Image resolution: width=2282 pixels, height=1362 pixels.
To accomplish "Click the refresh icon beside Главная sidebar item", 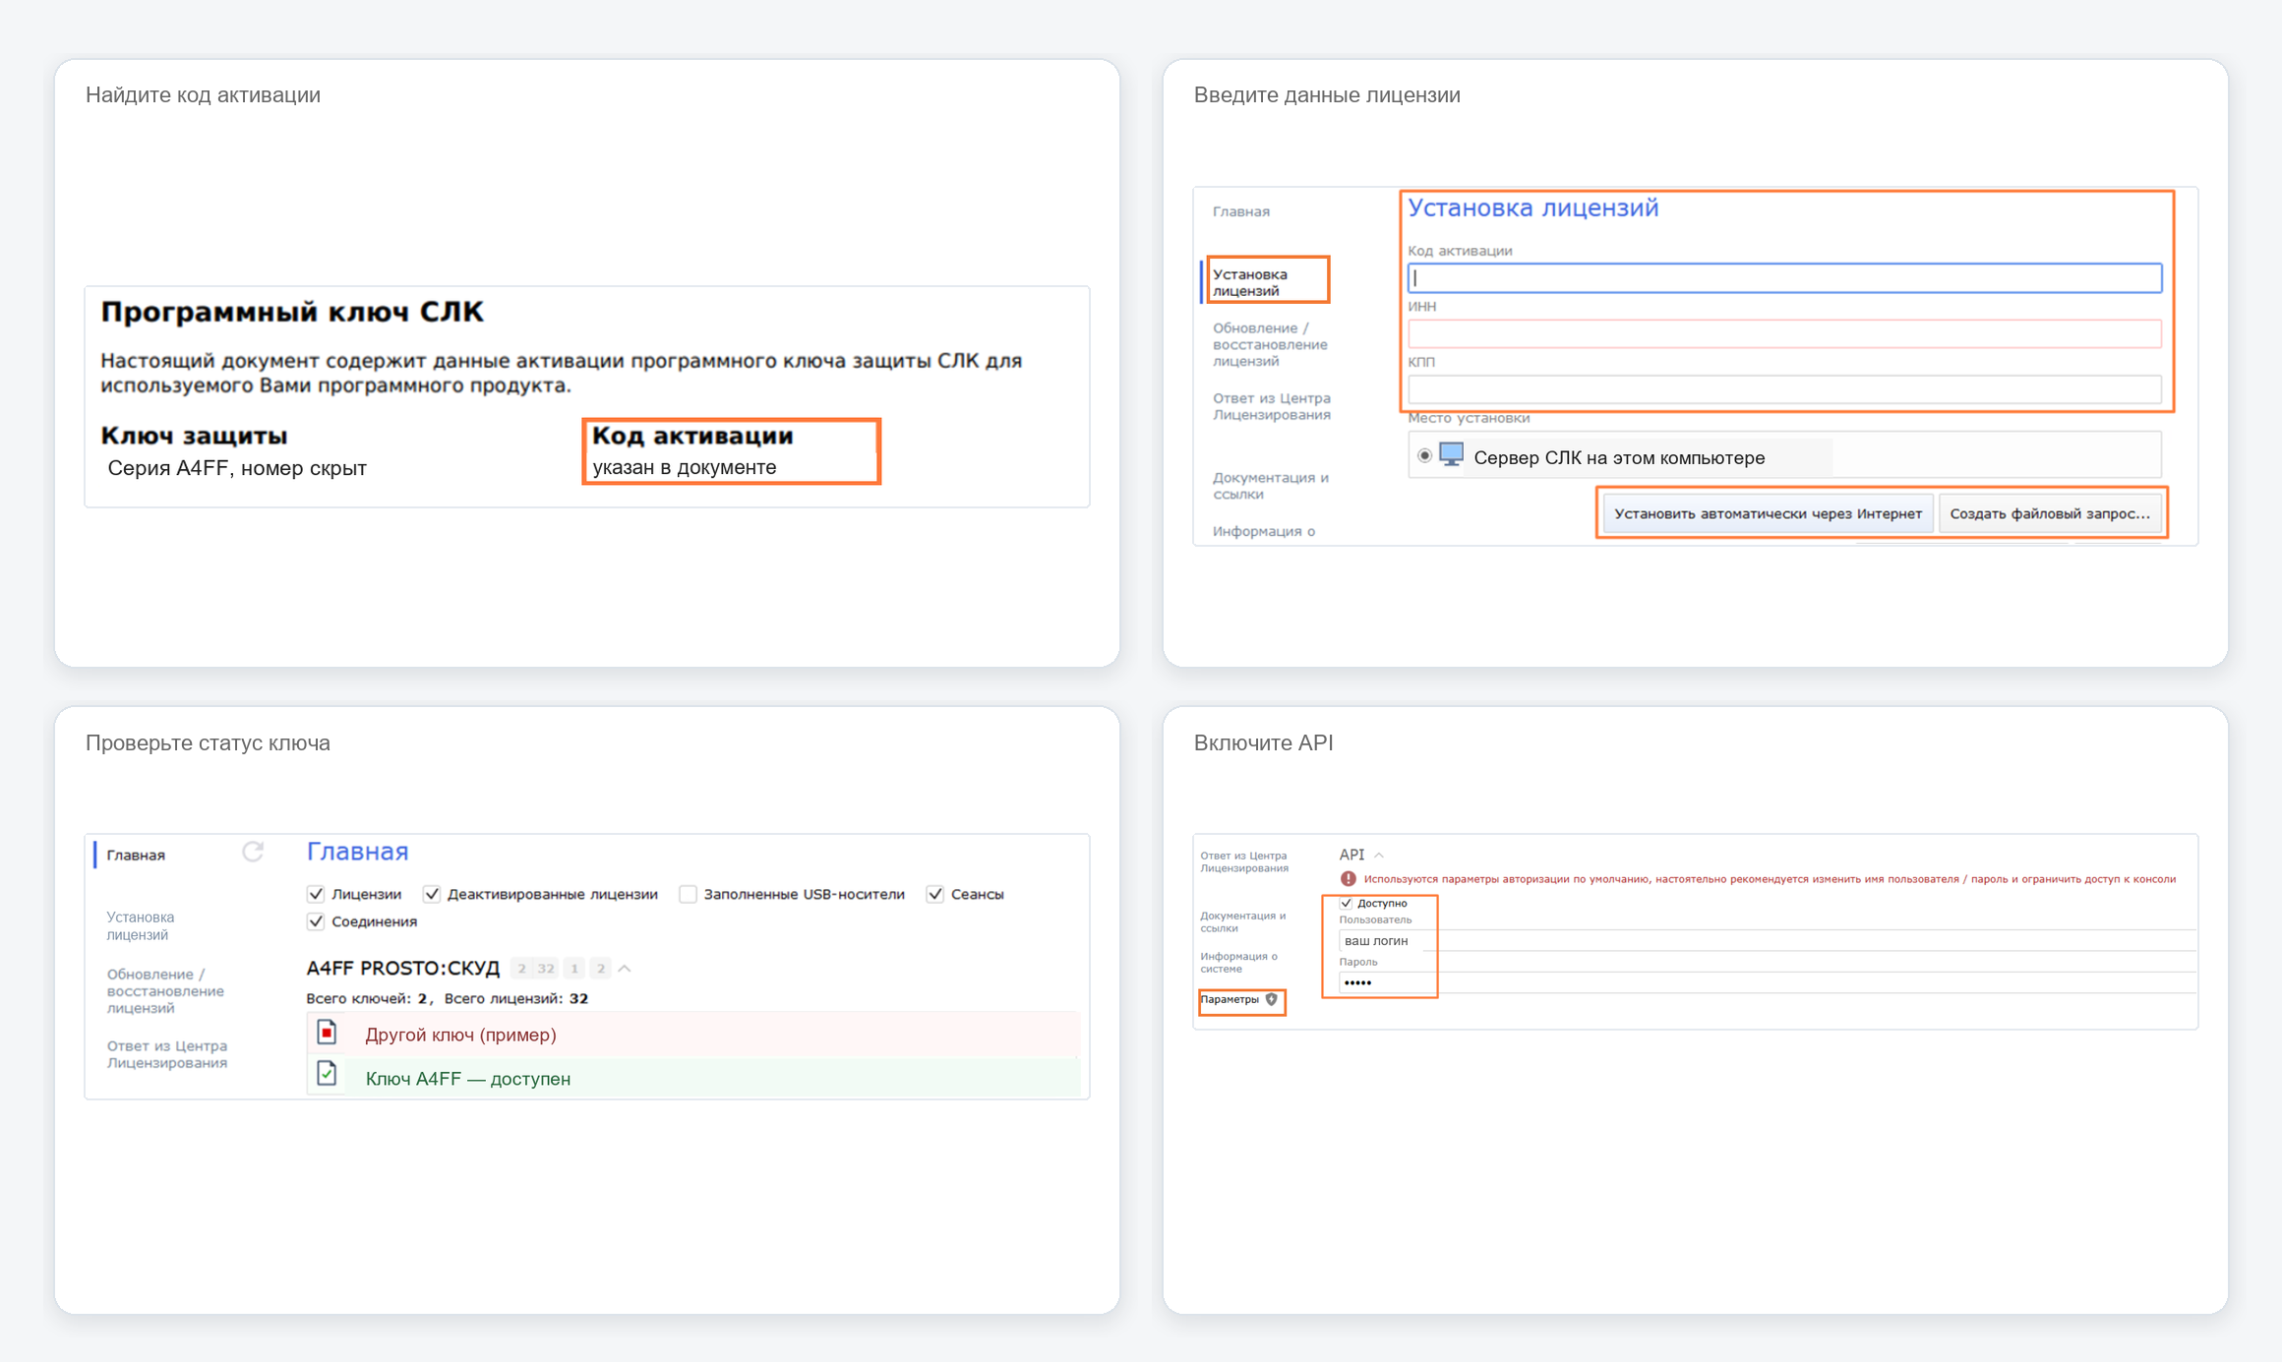I will pos(253,852).
